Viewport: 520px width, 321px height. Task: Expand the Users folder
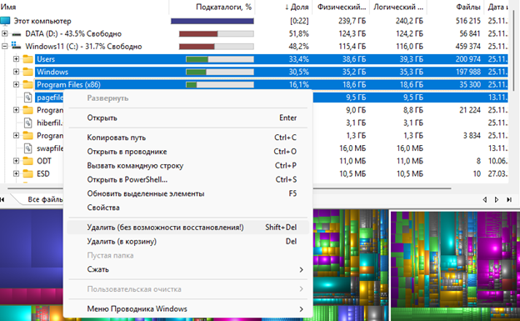tap(16, 59)
